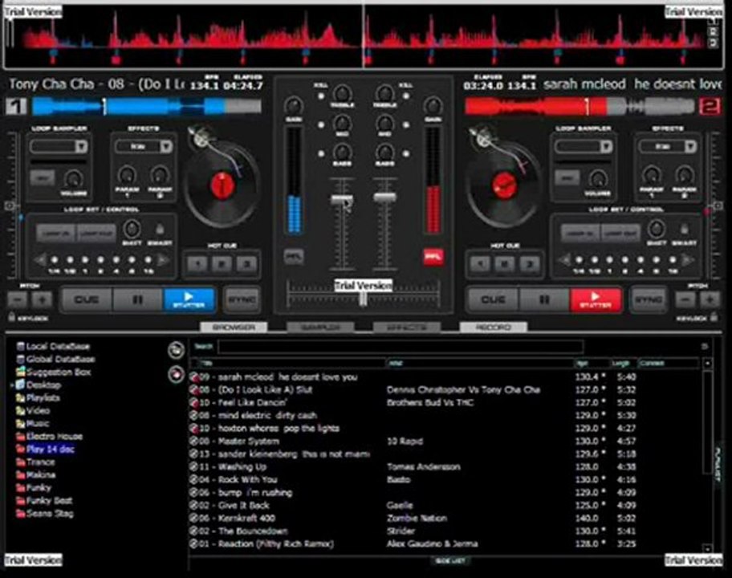Viewport: 732px width, 578px height.
Task: Click the right channel volume fader
Action: point(384,197)
